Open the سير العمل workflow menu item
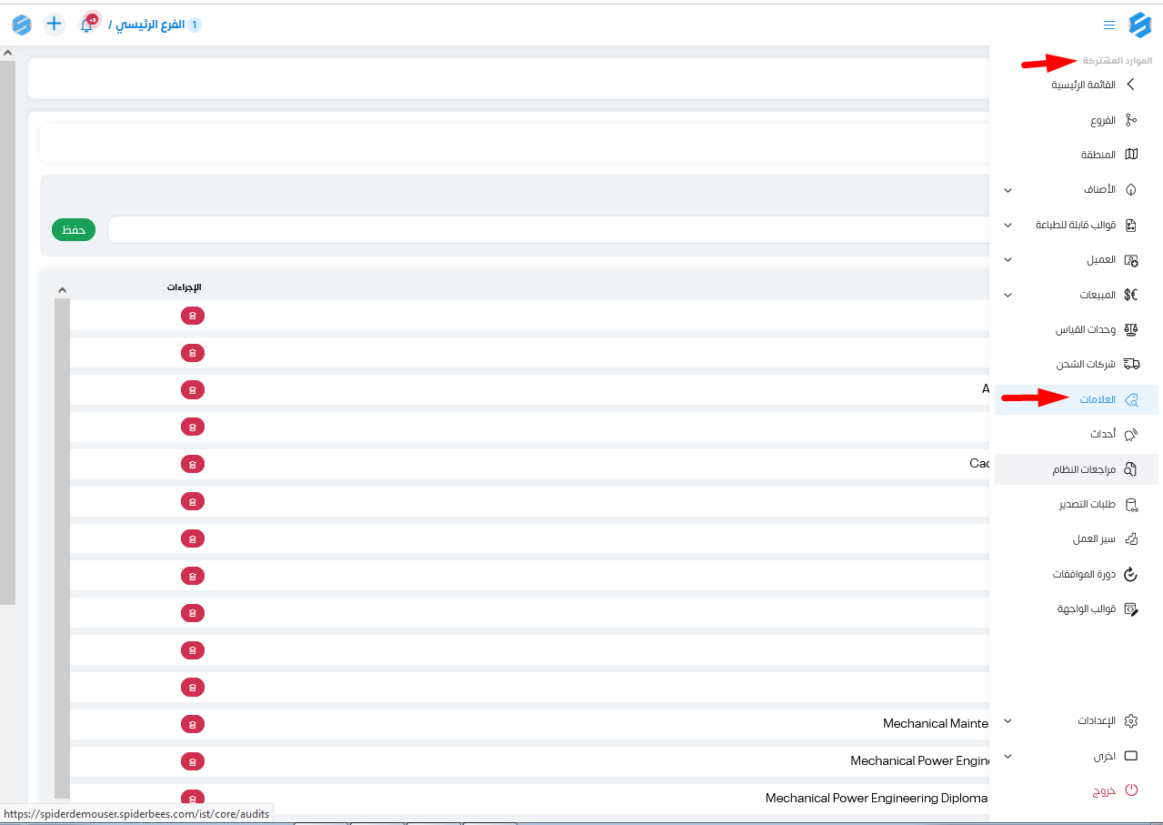The image size is (1163, 825). 1093,539
